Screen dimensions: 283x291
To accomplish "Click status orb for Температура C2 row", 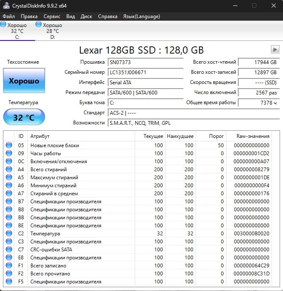I will click(9, 233).
